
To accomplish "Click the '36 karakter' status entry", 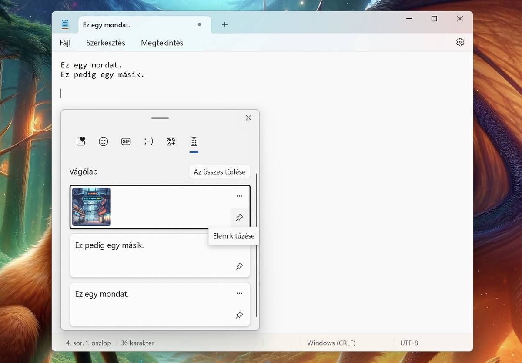I will point(137,343).
